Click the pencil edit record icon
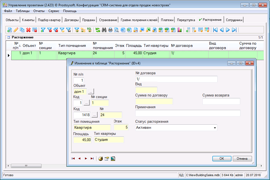This screenshot has height=180, width=270. (16, 30)
